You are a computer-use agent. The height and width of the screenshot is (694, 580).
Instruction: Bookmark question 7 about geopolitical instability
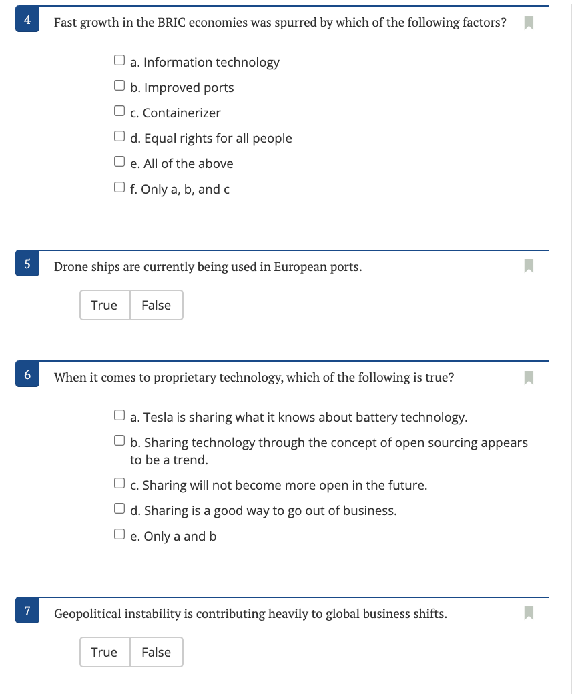528,613
